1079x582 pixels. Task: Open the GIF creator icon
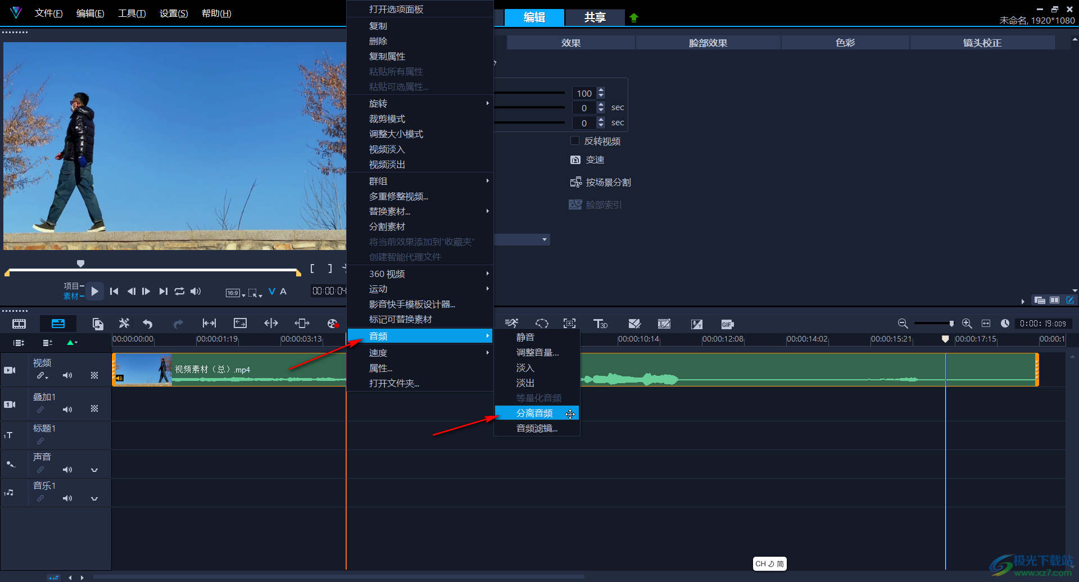point(727,324)
